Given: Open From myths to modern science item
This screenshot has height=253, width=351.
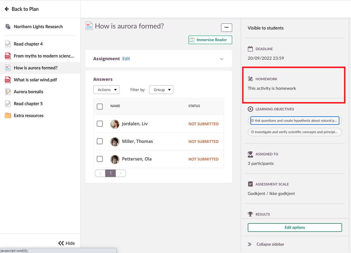Looking at the screenshot, I should (44, 56).
